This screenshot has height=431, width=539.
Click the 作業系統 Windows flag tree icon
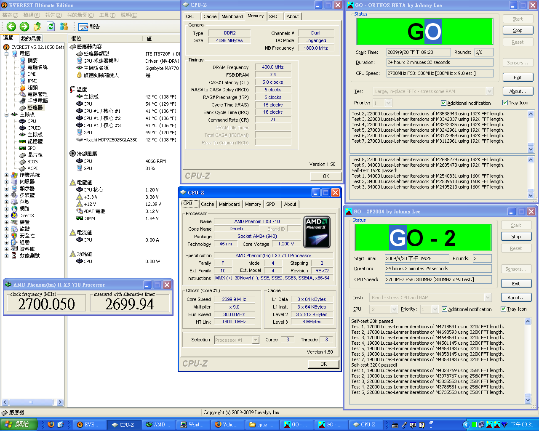14,175
